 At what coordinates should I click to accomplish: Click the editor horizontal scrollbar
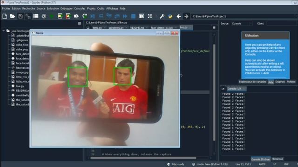coord(143,158)
